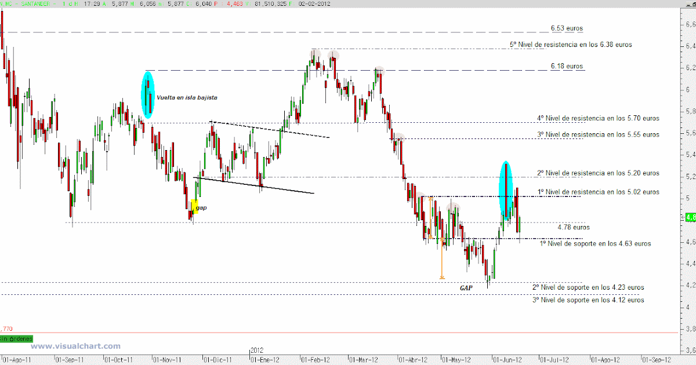Select the '5º Nivel de resistencia en los 6.38 euros' label
The width and height of the screenshot is (696, 365).
coord(571,44)
